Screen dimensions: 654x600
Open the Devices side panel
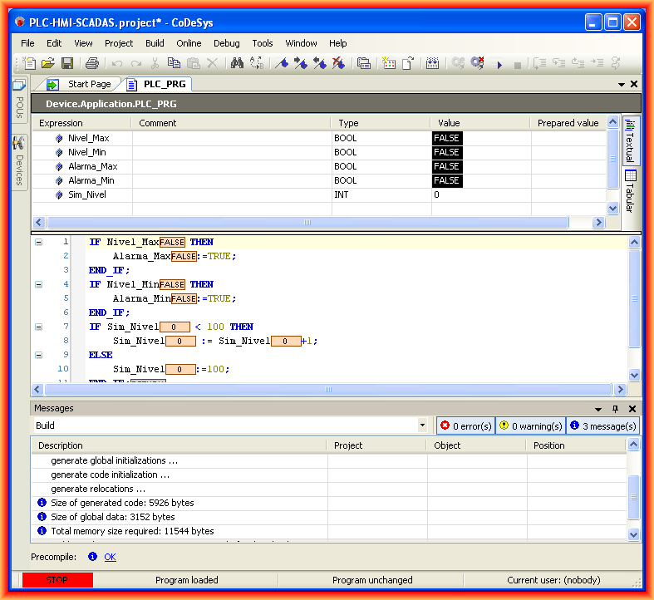(18, 162)
